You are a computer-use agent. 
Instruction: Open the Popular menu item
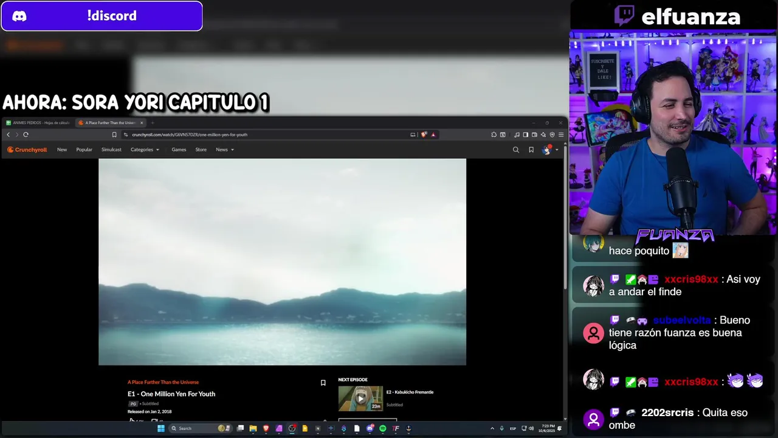tap(84, 150)
